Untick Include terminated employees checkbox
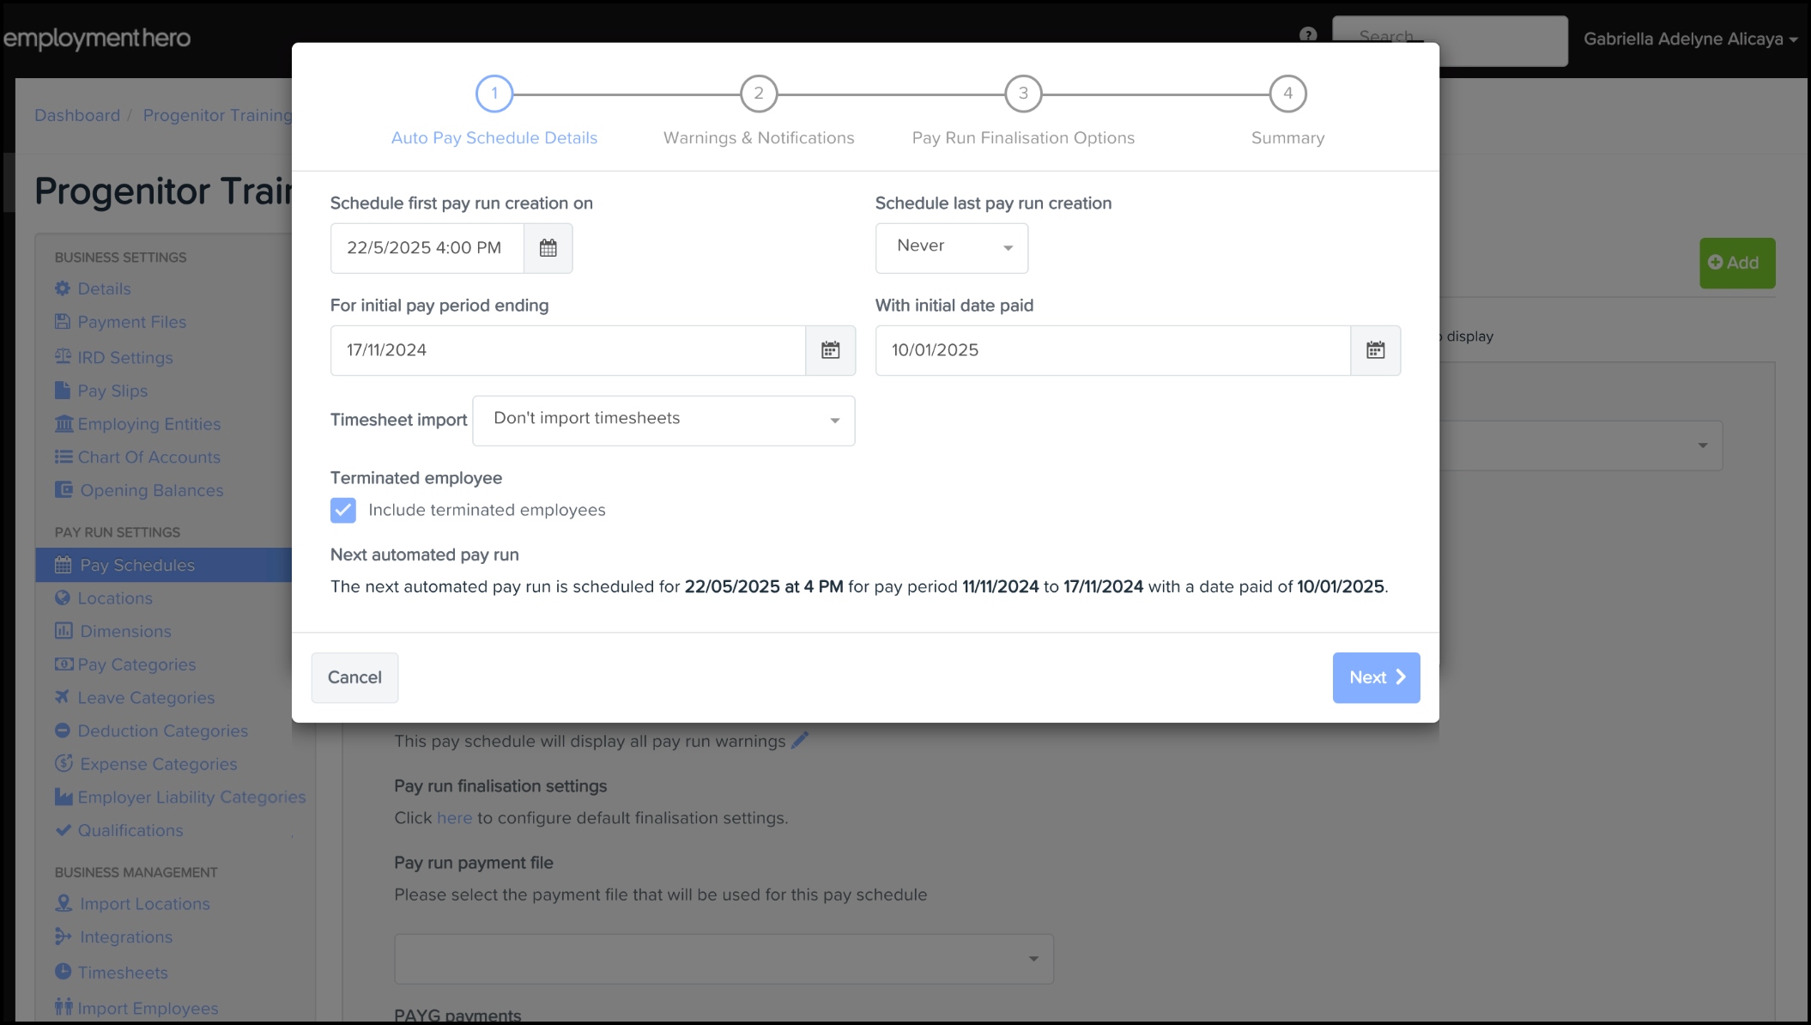1811x1025 pixels. (x=343, y=510)
